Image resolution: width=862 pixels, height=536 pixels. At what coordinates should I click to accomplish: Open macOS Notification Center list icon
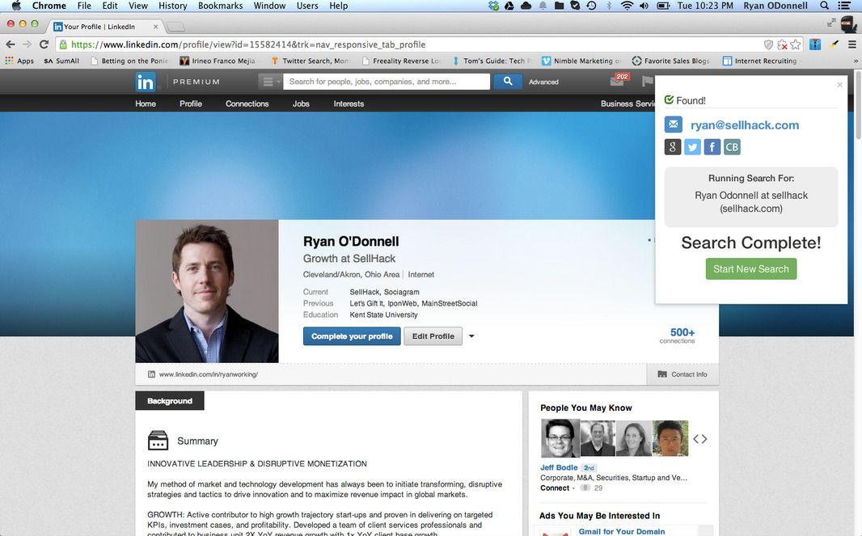tap(844, 6)
